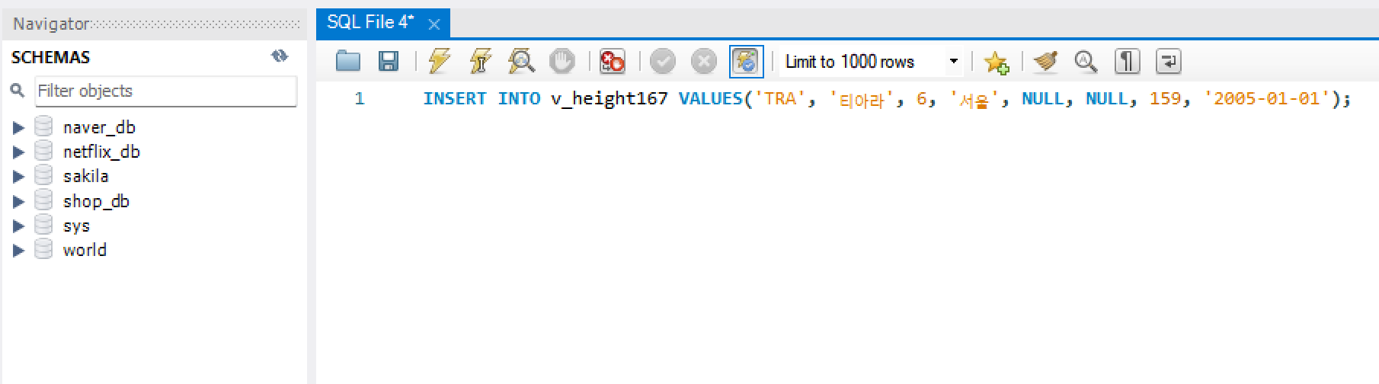Click the Navigator panel title
Image resolution: width=1379 pixels, height=384 pixels.
[51, 24]
